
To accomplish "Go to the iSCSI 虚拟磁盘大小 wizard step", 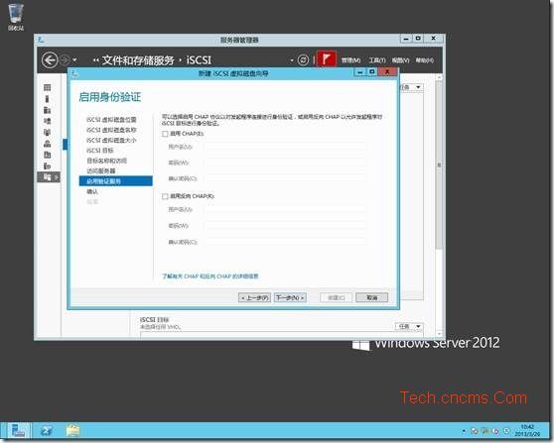I will pyautogui.click(x=111, y=140).
